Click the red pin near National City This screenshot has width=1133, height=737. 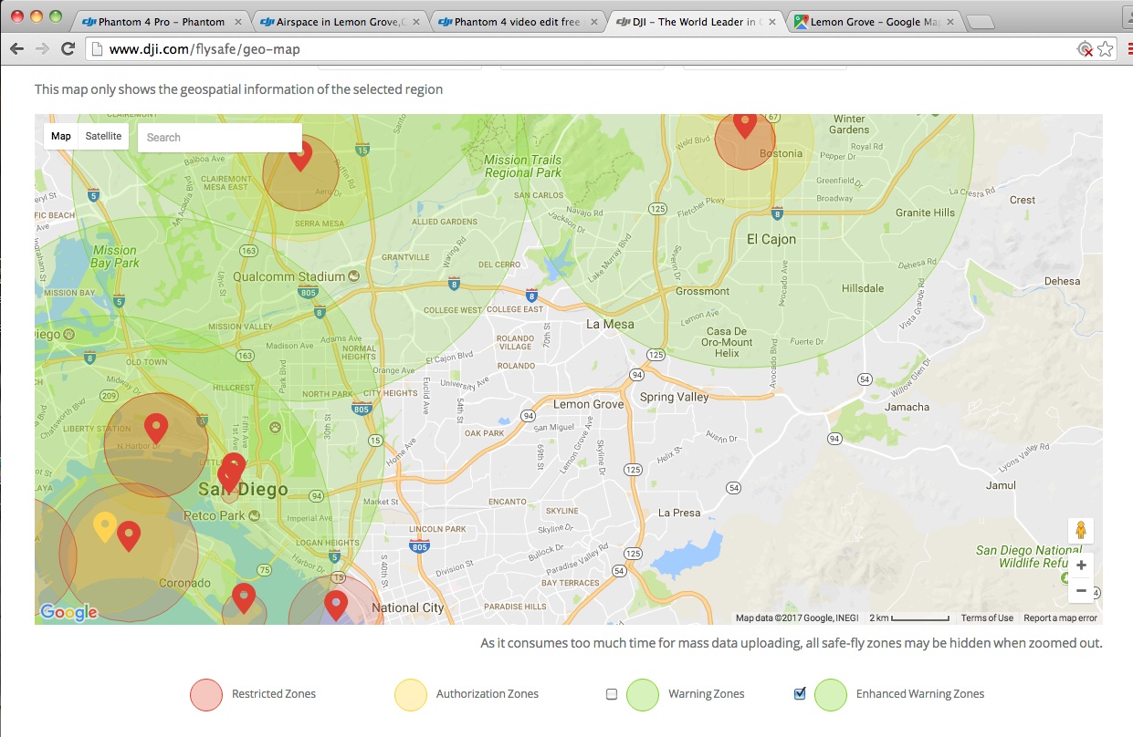pos(335,600)
